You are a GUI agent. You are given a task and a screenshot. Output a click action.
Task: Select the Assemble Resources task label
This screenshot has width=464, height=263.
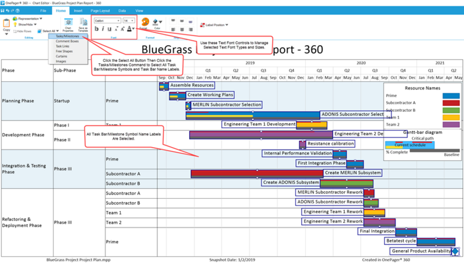(x=192, y=85)
